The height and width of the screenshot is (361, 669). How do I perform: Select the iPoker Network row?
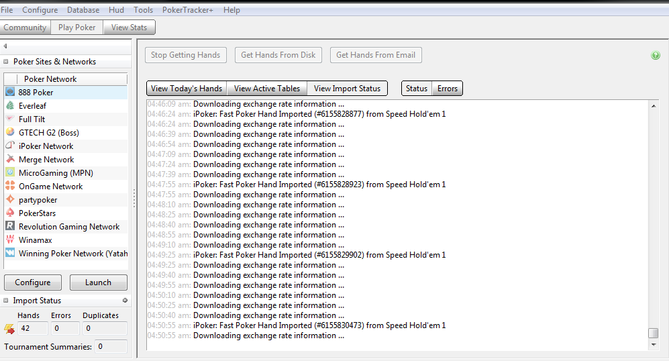point(66,146)
